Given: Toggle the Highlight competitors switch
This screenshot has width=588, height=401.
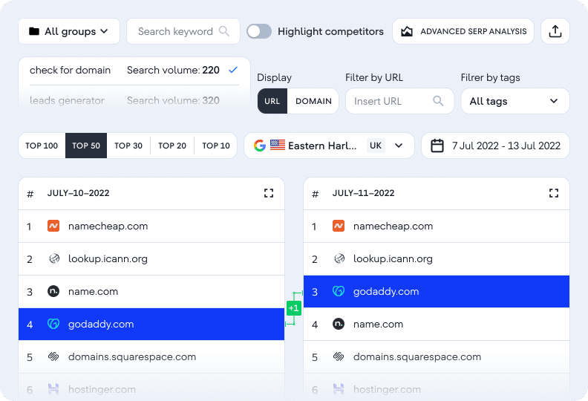Looking at the screenshot, I should (x=259, y=31).
